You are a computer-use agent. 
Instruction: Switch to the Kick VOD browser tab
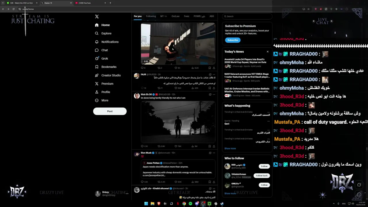pyautogui.click(x=22, y=3)
